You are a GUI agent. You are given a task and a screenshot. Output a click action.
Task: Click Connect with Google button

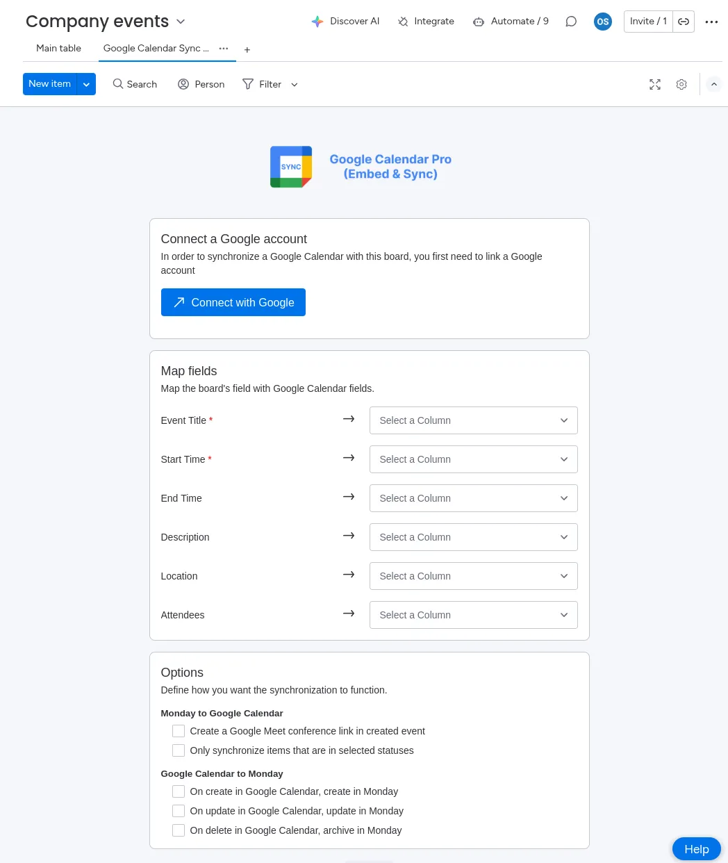coord(233,302)
